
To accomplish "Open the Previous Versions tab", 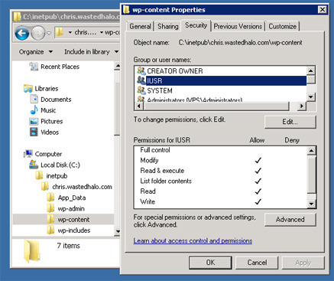I will point(238,26).
